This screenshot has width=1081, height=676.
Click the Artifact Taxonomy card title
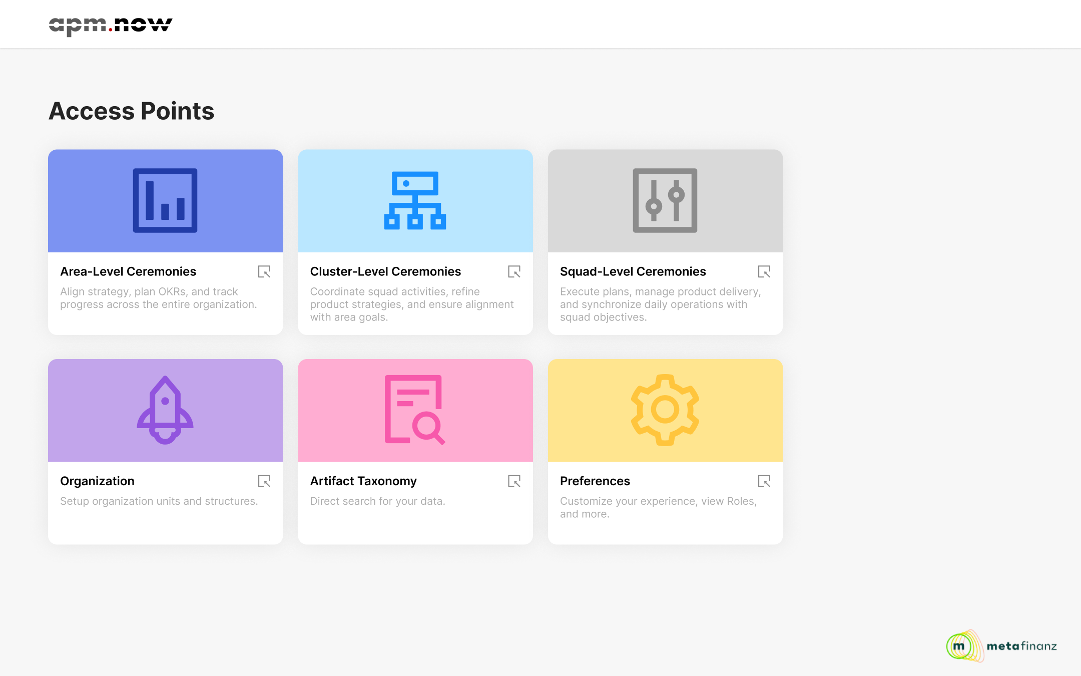[363, 481]
